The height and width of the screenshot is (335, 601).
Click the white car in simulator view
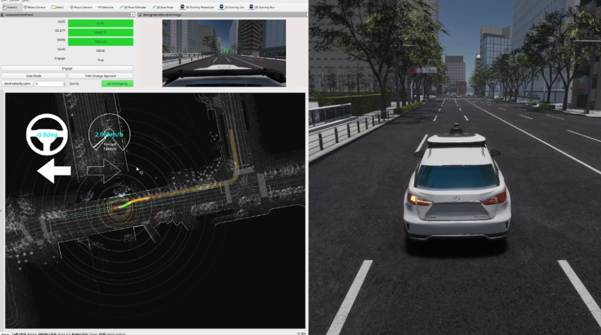click(x=457, y=187)
